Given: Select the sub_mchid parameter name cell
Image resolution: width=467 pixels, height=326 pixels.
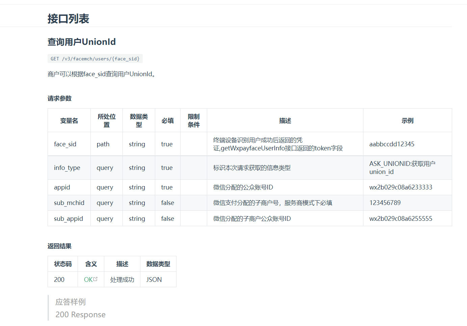Looking at the screenshot, I should pos(69,203).
